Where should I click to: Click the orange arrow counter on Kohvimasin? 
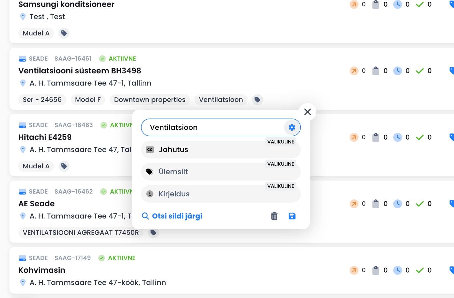[x=354, y=270]
